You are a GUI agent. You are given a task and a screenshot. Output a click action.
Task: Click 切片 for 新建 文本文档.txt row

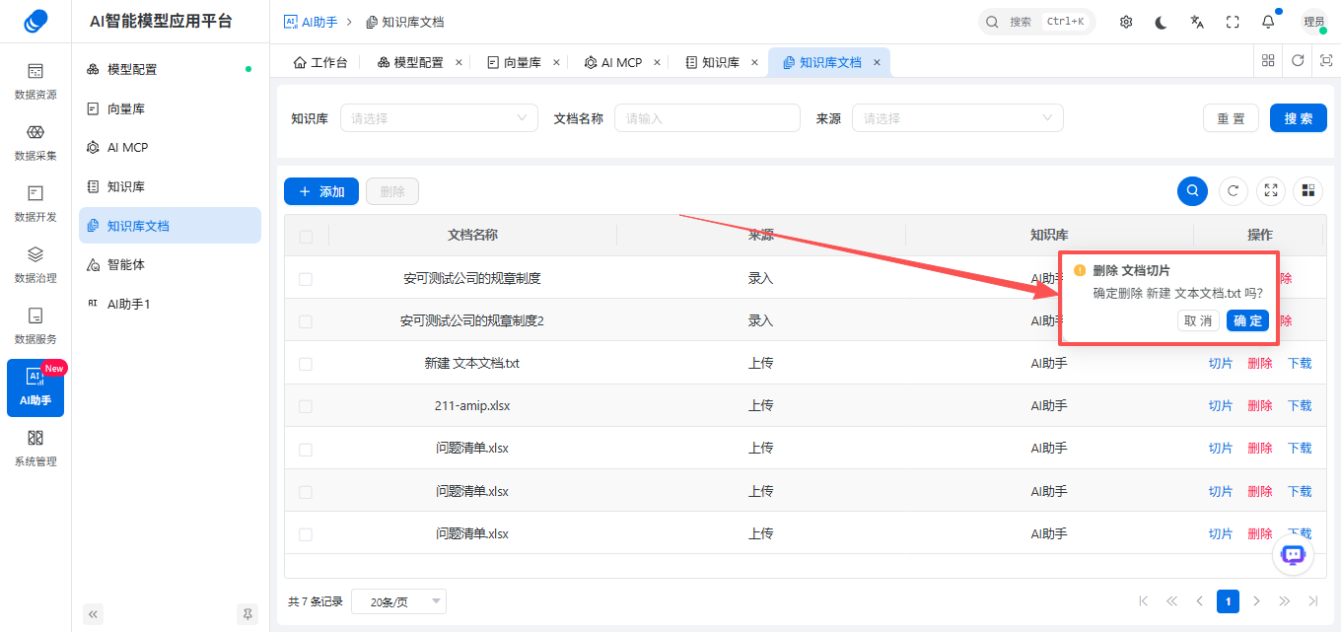point(1221,364)
